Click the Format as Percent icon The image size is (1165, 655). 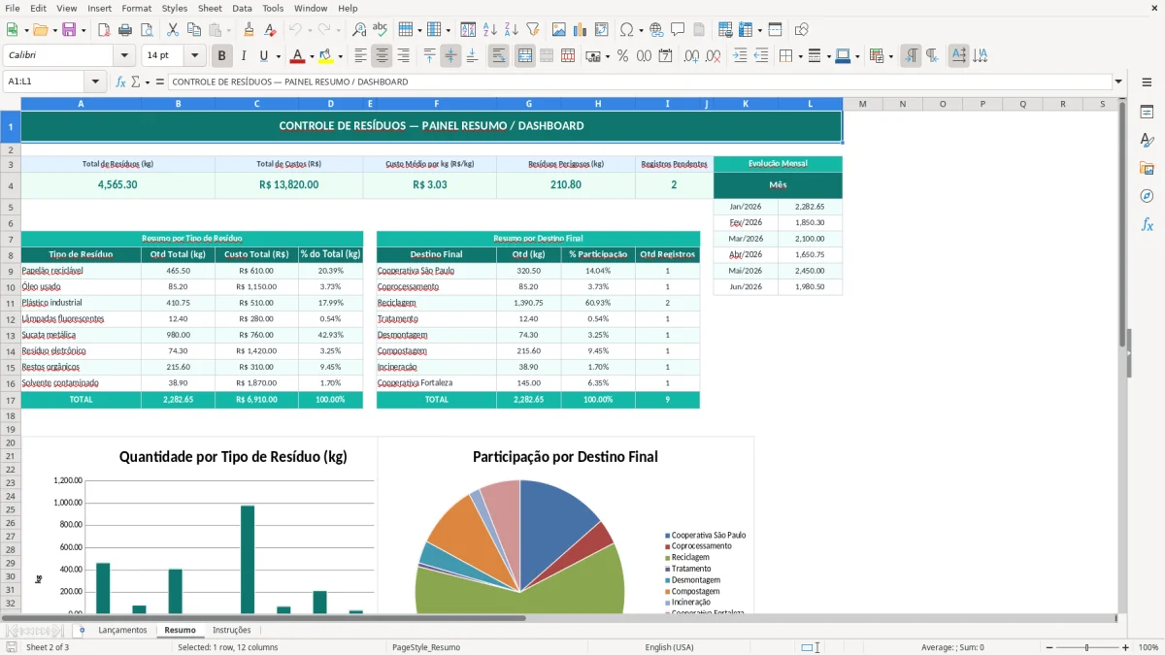coord(622,56)
